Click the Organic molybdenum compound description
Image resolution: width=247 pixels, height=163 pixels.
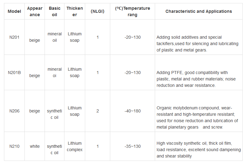[x=197, y=117]
